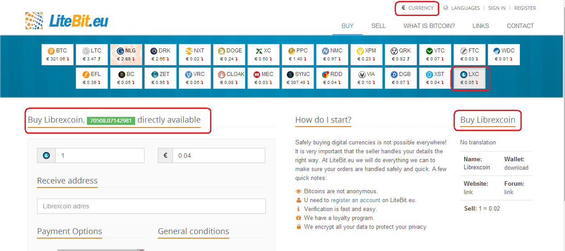Open the Wallet download link
Viewport: 565px width, 251px height.
[x=516, y=168]
